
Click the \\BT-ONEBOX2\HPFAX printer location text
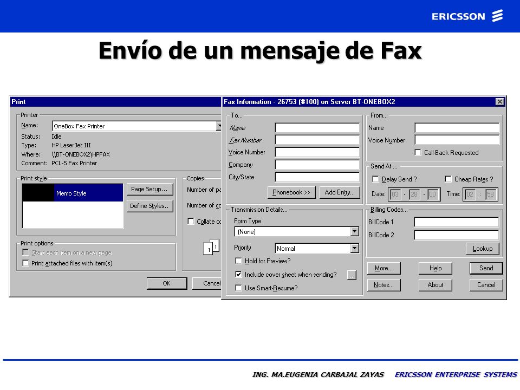coord(81,154)
